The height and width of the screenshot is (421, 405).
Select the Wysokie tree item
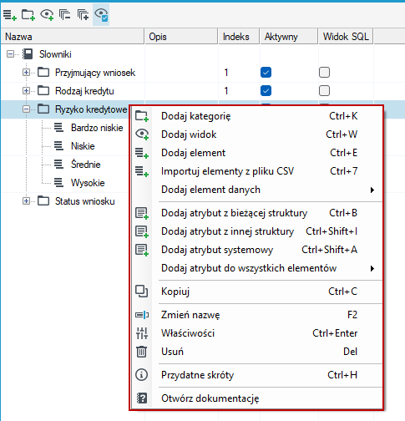click(88, 183)
